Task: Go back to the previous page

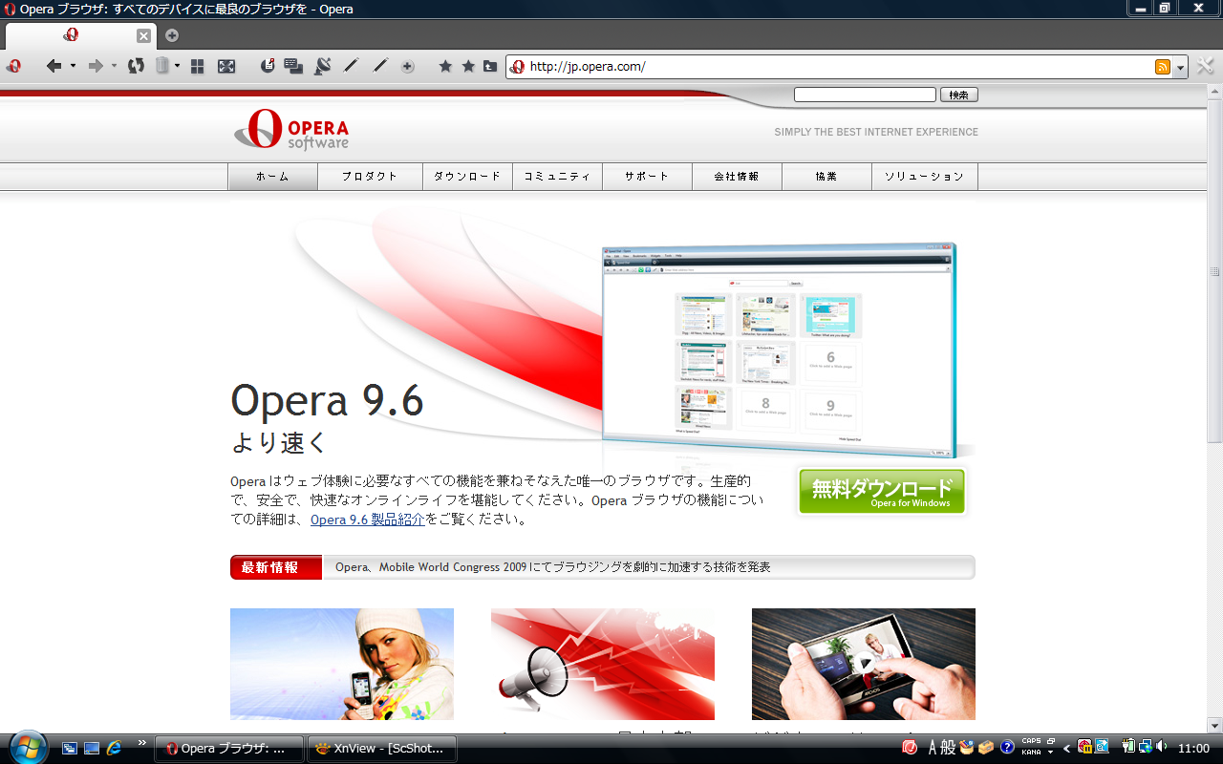Action: point(54,66)
